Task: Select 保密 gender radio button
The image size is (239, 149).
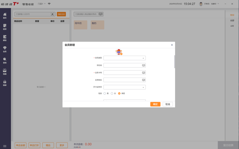Action: point(119,93)
